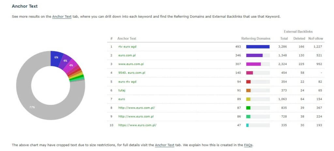
Task: Click the Deleted column header
Action: coord(299,38)
